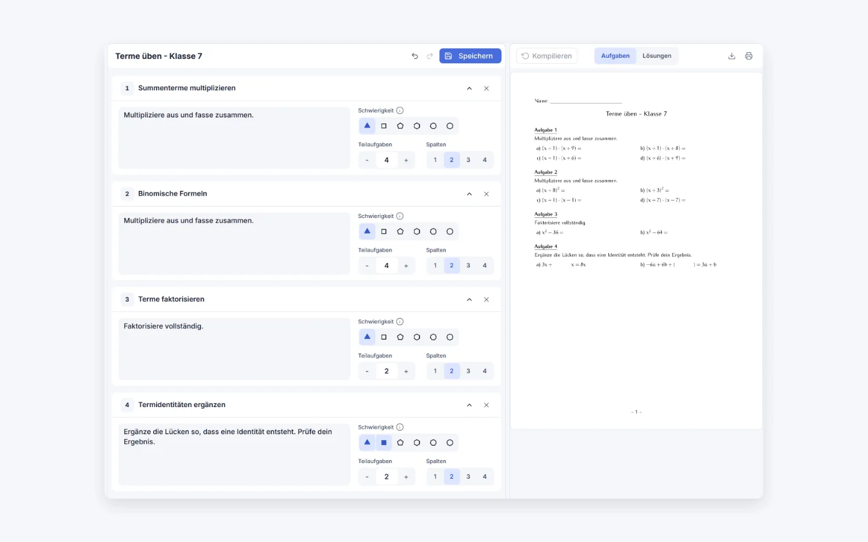Decrease Teilaufgaben count for Termidentitäten ergänzen
This screenshot has width=868, height=542.
click(367, 476)
